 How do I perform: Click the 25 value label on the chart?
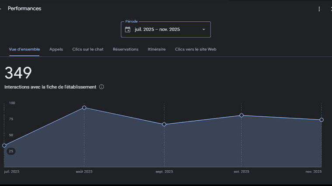click(x=11, y=151)
